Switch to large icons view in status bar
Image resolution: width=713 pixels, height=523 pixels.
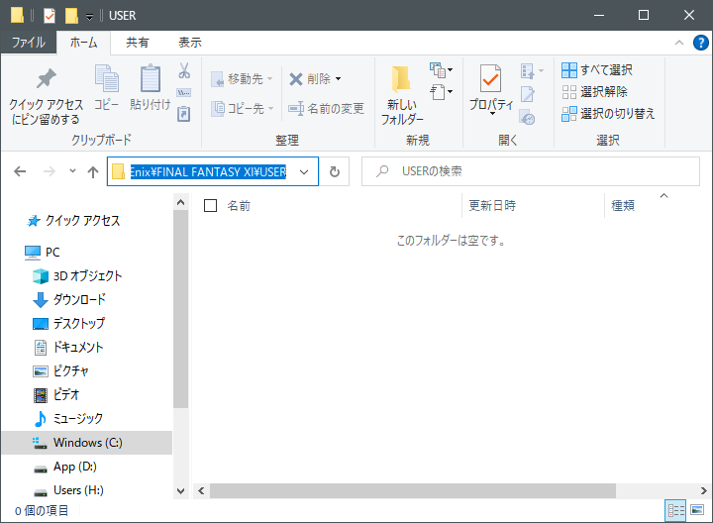pos(697,510)
